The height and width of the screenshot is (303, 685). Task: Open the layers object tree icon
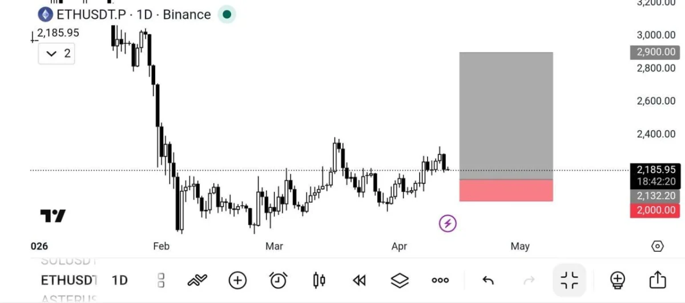(400, 280)
